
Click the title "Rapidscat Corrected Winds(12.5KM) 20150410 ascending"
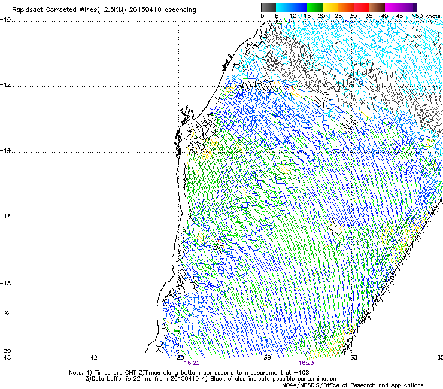[104, 10]
